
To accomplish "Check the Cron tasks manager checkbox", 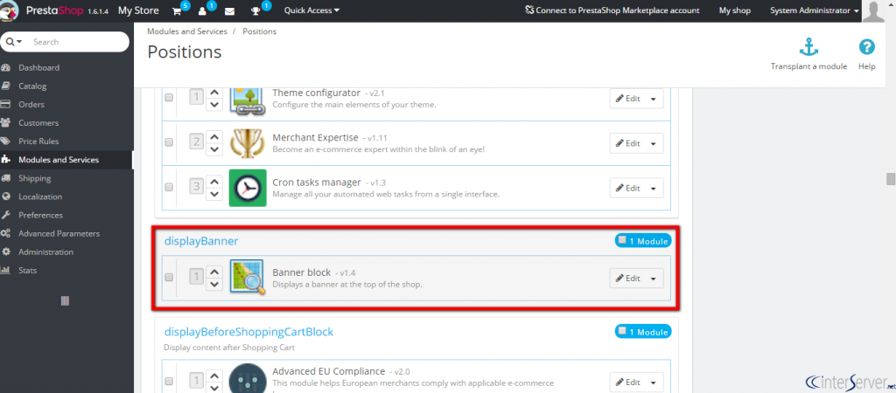I will tap(169, 187).
